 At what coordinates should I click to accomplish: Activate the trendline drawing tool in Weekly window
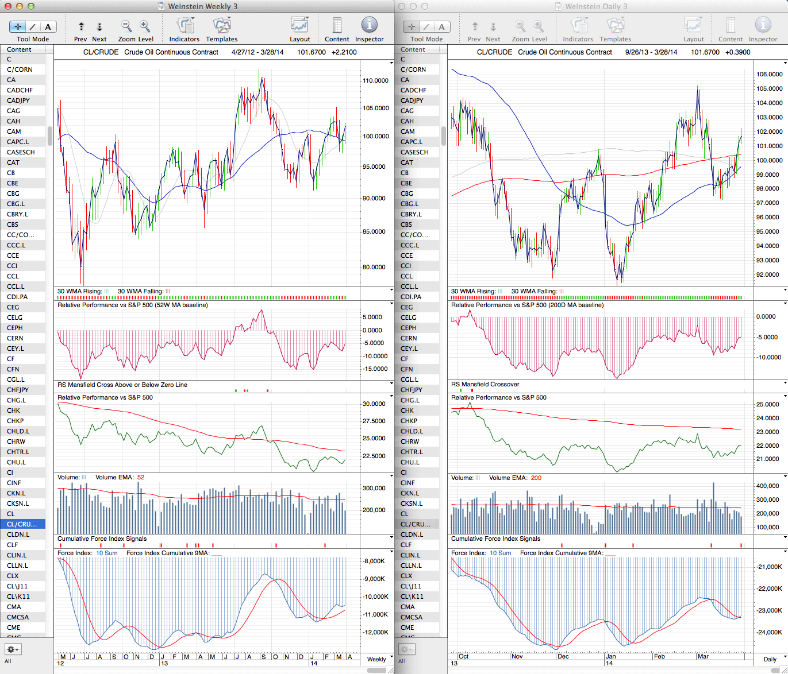point(33,26)
